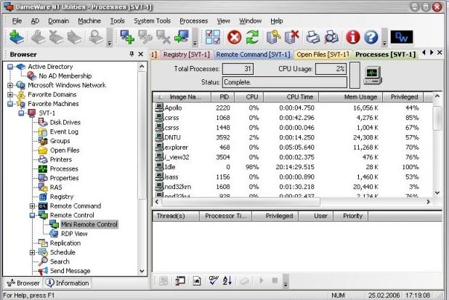Collapse the Remote Control node
The height and width of the screenshot is (300, 449).
point(33,215)
